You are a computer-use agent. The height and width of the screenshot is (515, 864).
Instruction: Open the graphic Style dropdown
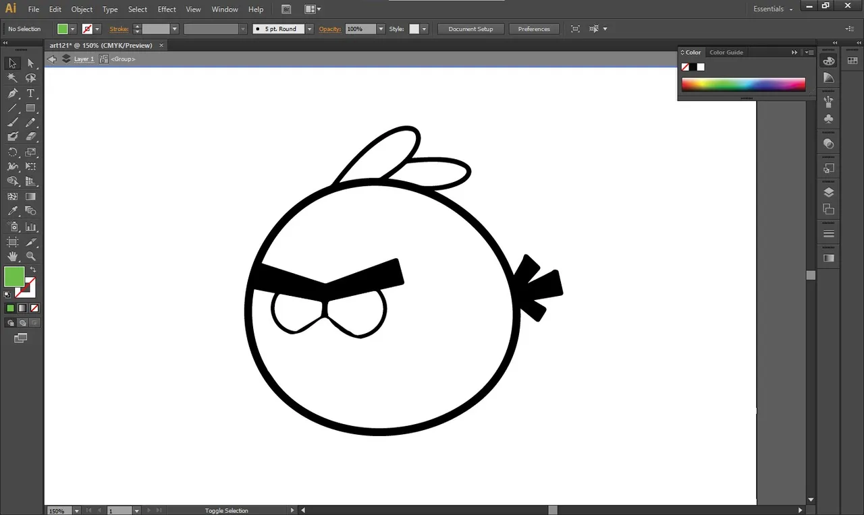coord(425,29)
